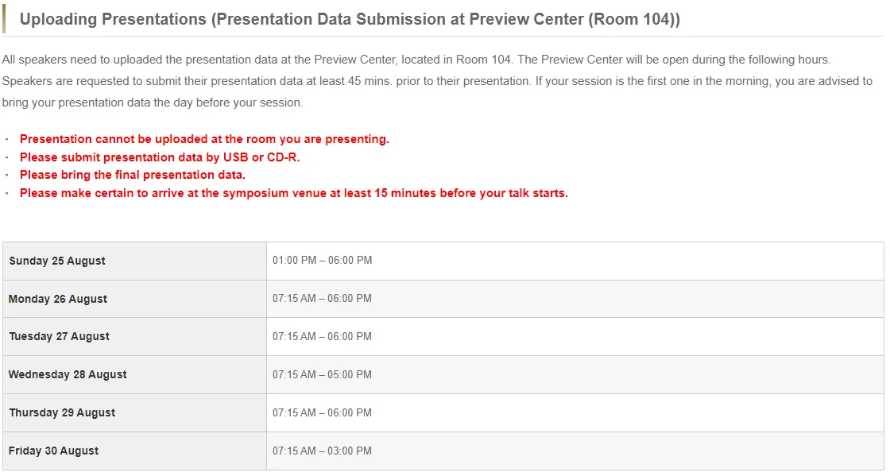Select the "Wednesday 28 August" row header
The width and height of the screenshot is (890, 476).
point(68,374)
